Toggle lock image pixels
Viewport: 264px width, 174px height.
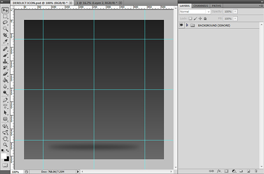pos(195,18)
